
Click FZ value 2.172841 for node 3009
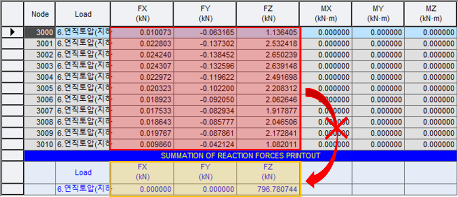(x=268, y=133)
